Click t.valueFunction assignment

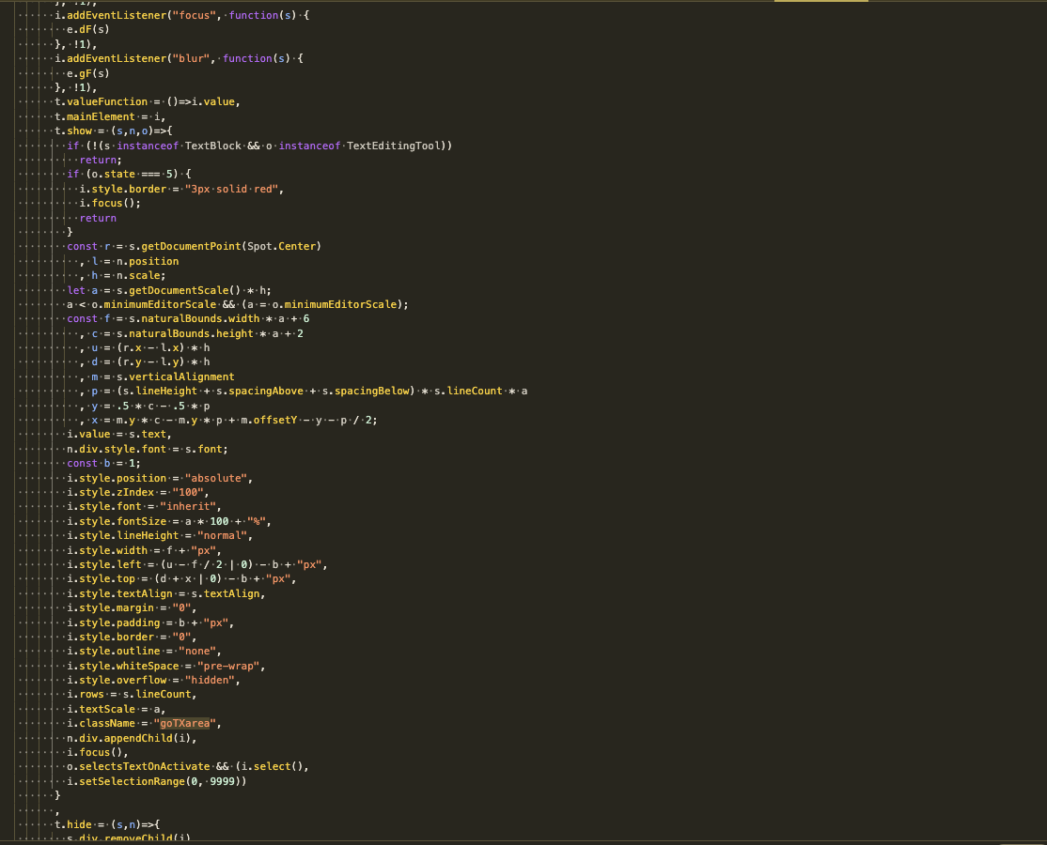point(147,102)
